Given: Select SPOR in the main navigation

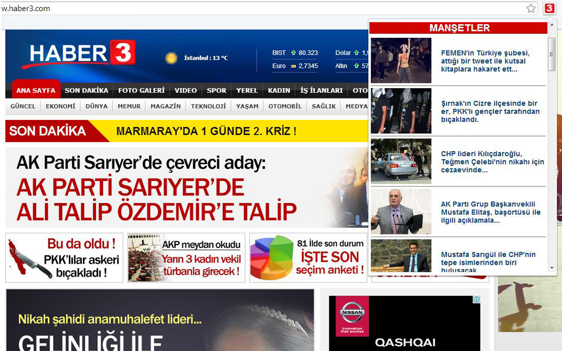Looking at the screenshot, I should click(216, 90).
